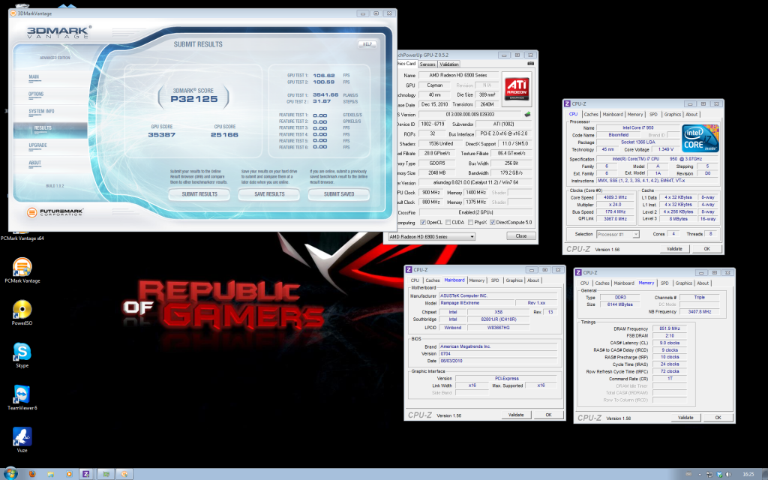This screenshot has height=480, width=768.
Task: Open the Processor #1 selection dropdown
Action: [x=618, y=234]
